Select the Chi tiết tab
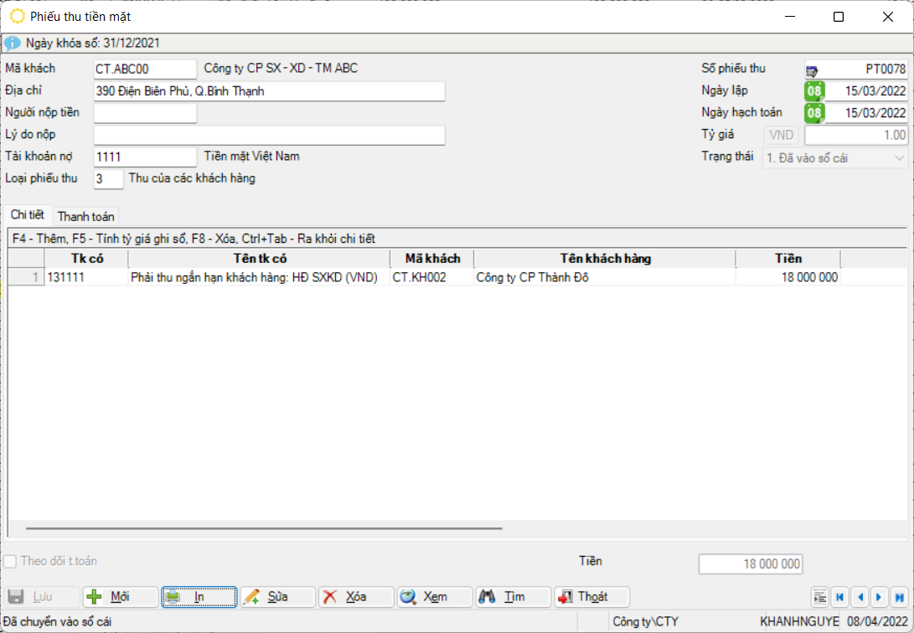The width and height of the screenshot is (914, 633). (x=27, y=215)
